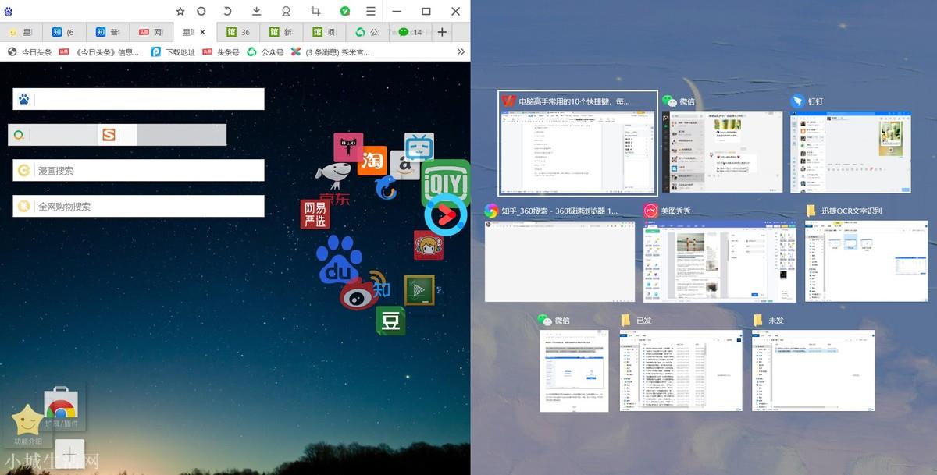
Task: Open the Taobao icon on the start page
Action: coord(372,161)
